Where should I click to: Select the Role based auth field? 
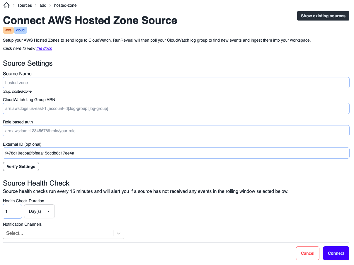[176, 131]
